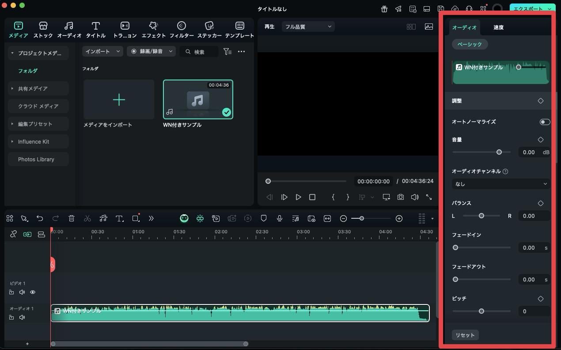The height and width of the screenshot is (350, 561).
Task: Open the Effects panel (エフェクト)
Action: point(153,30)
